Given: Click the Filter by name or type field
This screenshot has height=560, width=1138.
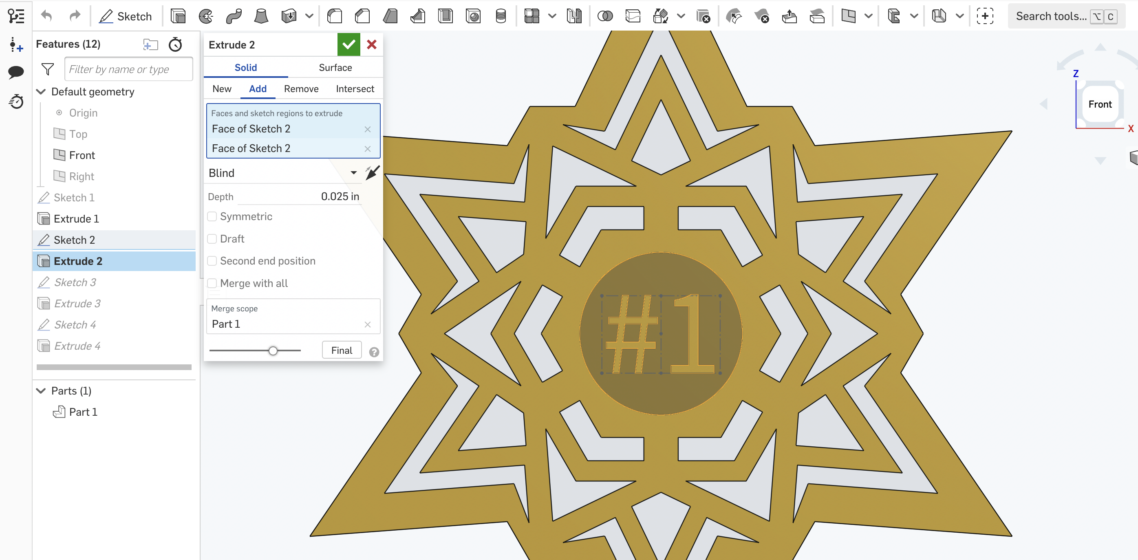Looking at the screenshot, I should tap(128, 69).
